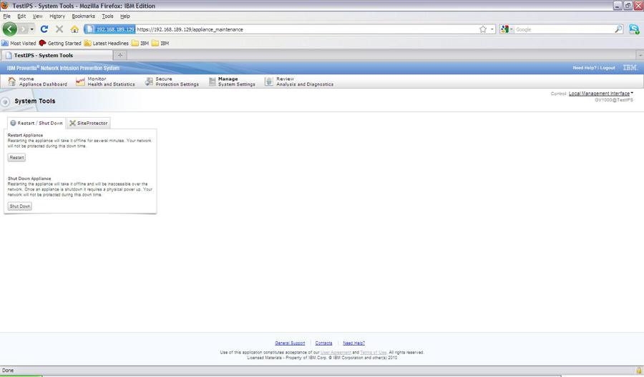Click the Review diagnostics icon

coord(268,81)
